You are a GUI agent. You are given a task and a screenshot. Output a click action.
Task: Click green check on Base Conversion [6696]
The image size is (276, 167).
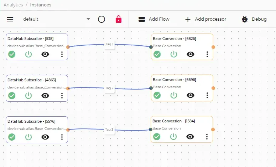pos(157,95)
